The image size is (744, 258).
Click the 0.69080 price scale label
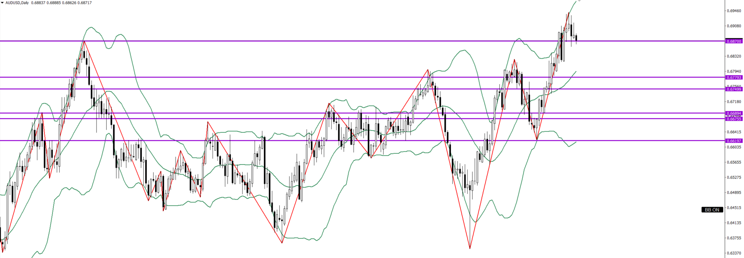point(734,26)
